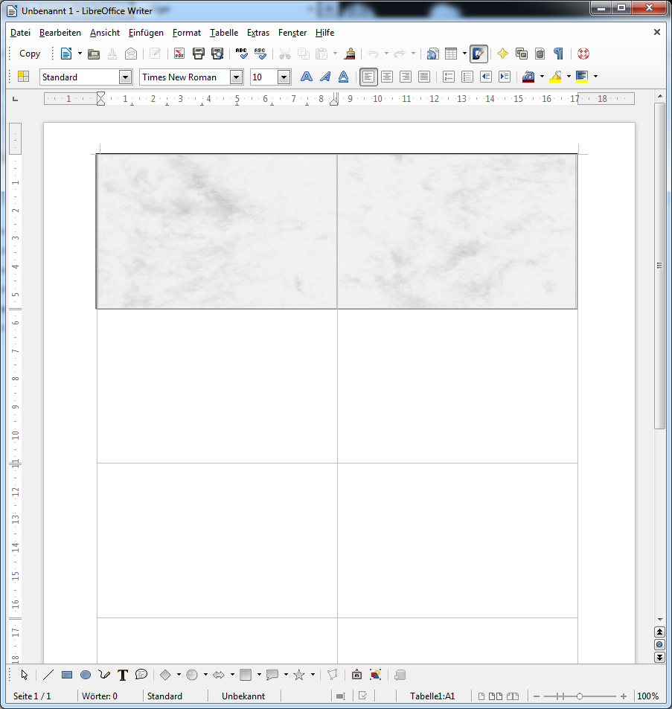
Task: Open the Navigator star icon
Action: click(502, 54)
